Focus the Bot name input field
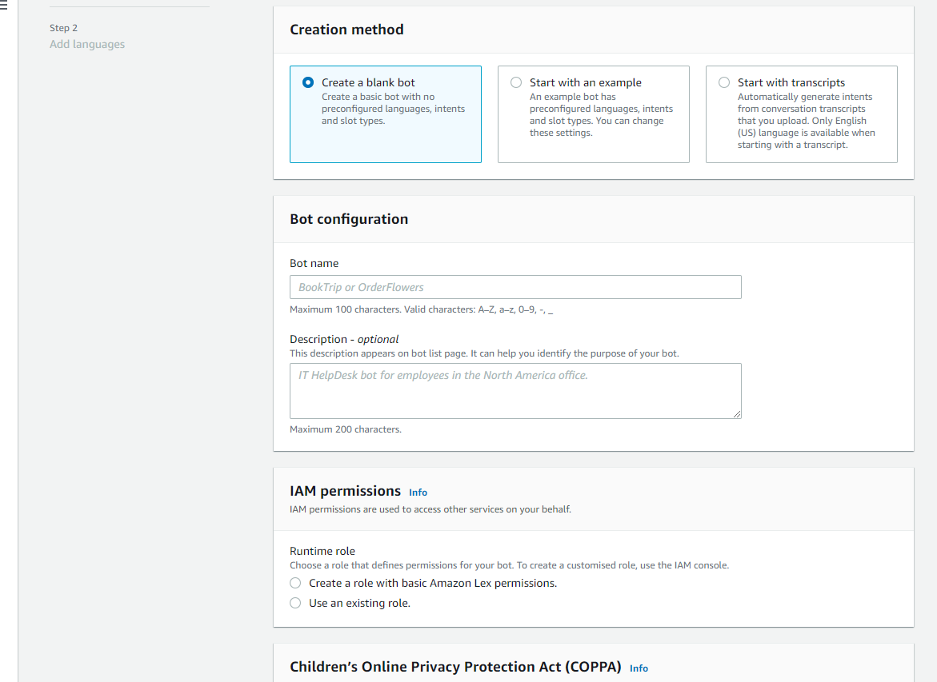The width and height of the screenshot is (937, 682). 515,287
